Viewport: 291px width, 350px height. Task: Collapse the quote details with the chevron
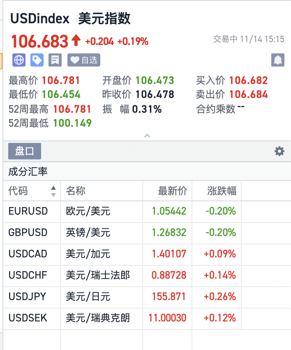(x=147, y=136)
